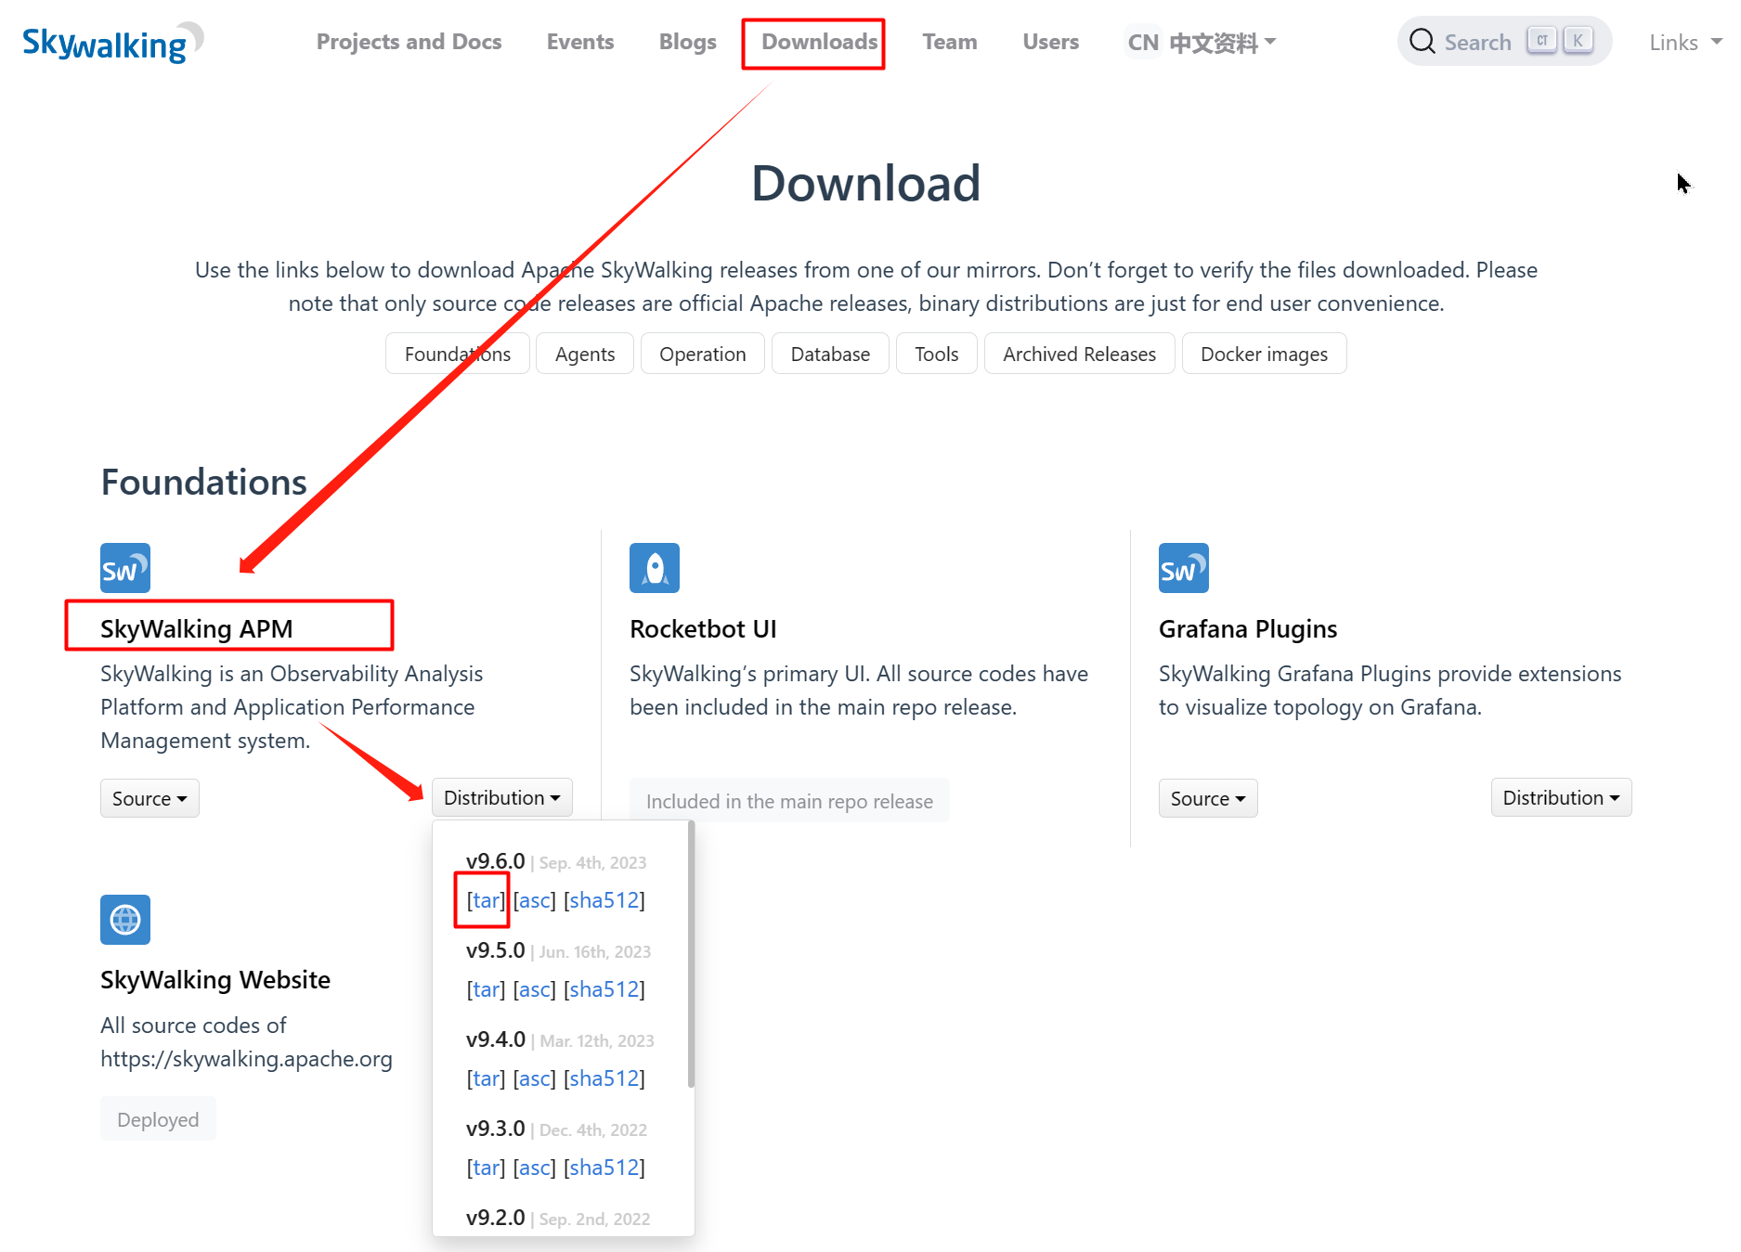Click v9.2.0 version label
Viewport: 1741px width, 1252px height.
click(496, 1218)
